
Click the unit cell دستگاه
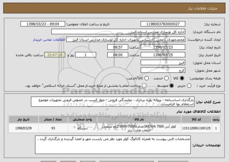[82, 128]
